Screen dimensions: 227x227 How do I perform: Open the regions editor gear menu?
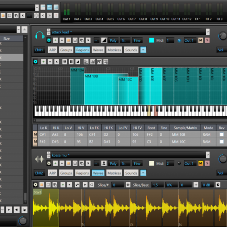click(35, 62)
